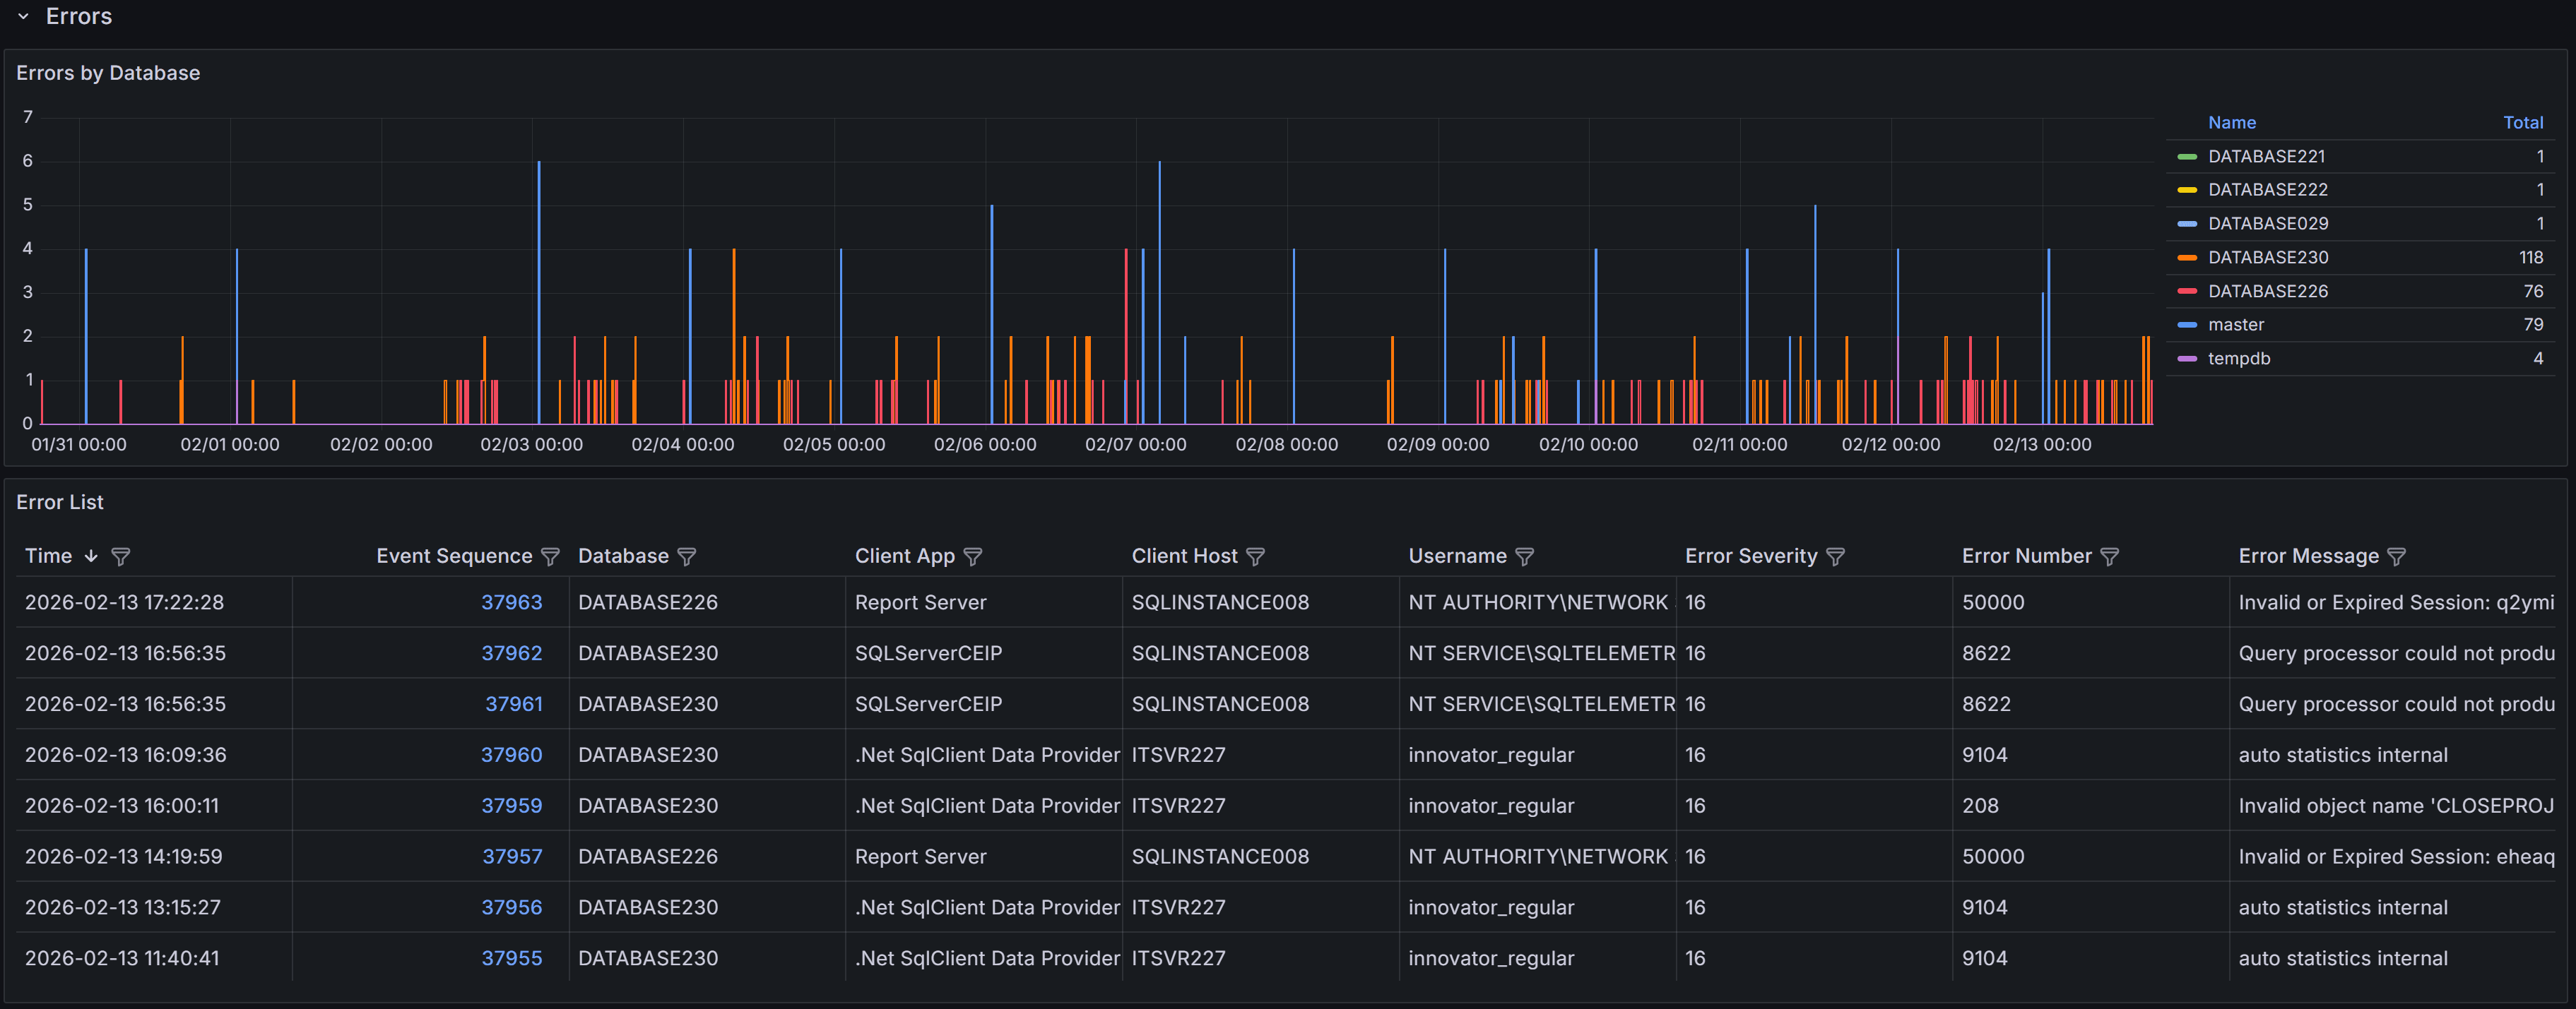
Task: Click the DATABASE226 legend color marker
Action: pyautogui.click(x=2186, y=291)
